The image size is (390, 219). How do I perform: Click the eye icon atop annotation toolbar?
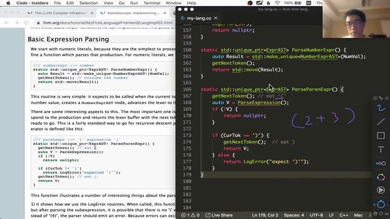tap(375, 98)
